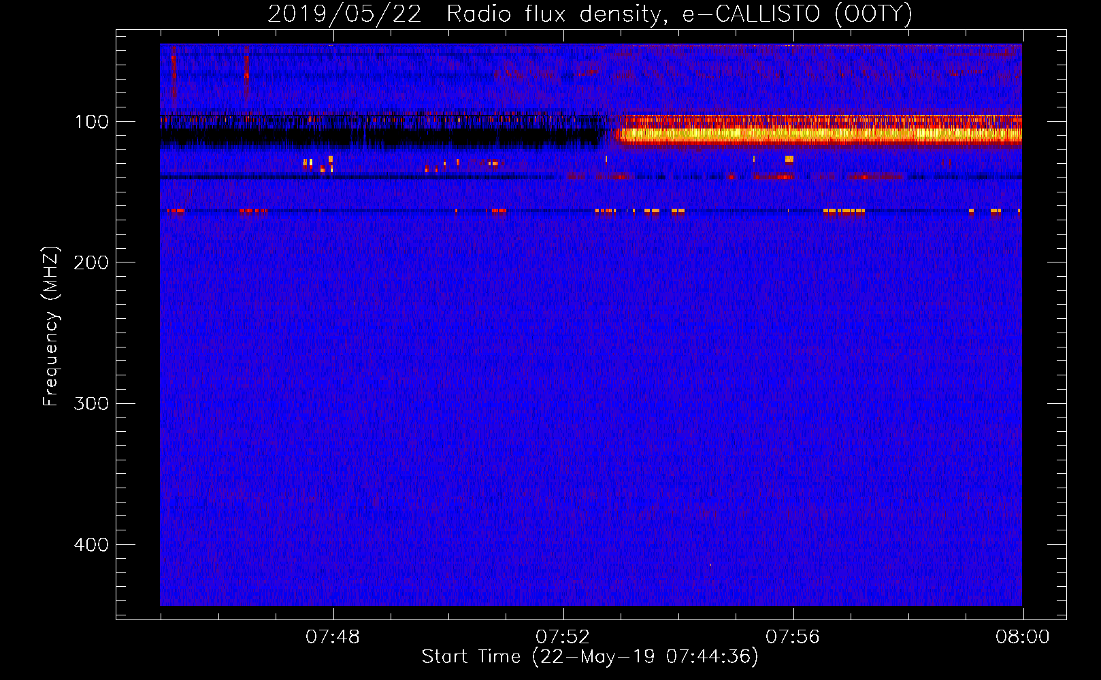
Task: Select the 300 frequency axis label
Action: (91, 404)
